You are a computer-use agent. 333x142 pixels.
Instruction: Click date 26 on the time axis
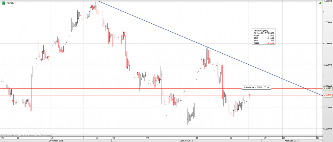(97, 137)
